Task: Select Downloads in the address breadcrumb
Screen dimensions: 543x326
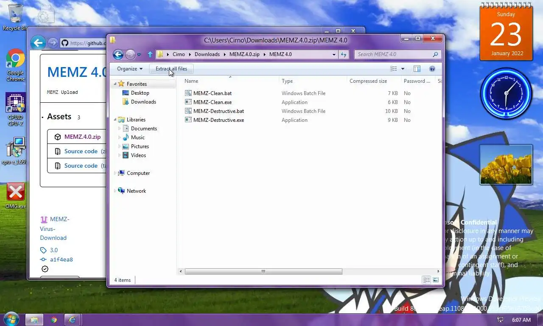Action: (x=207, y=54)
